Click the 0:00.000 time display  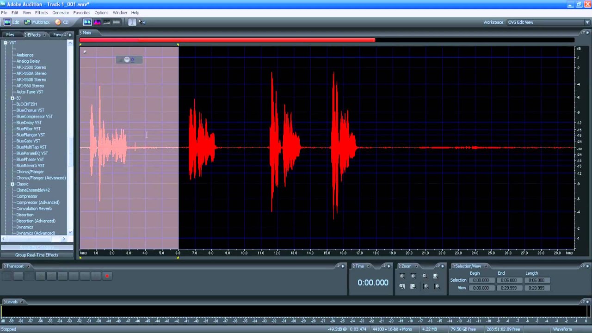point(373,283)
